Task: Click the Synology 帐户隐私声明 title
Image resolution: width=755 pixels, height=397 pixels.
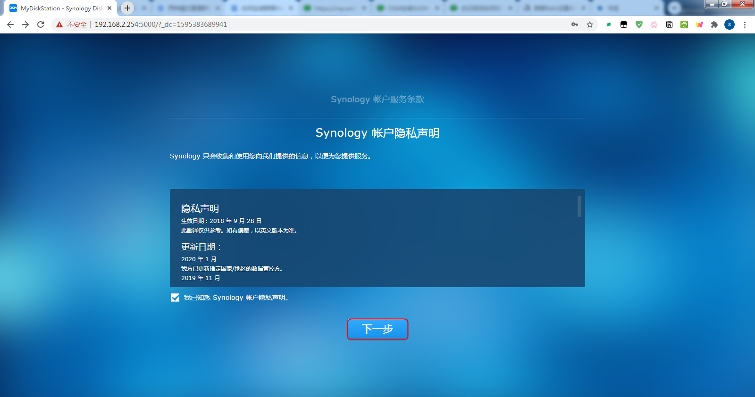Action: (377, 133)
